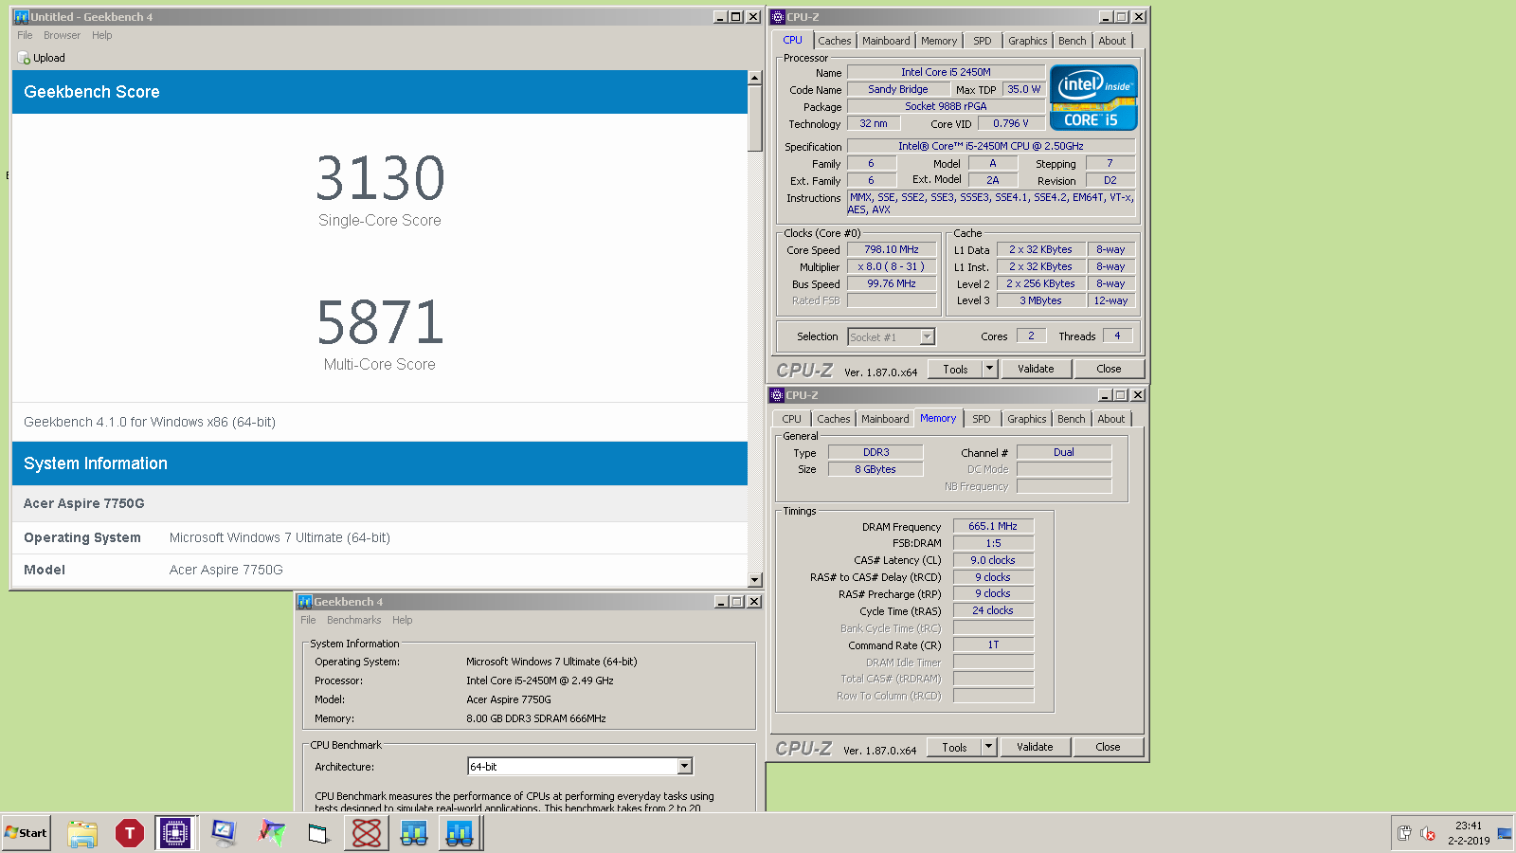Image resolution: width=1516 pixels, height=853 pixels.
Task: Click Validate button in lower CPU-Z
Action: click(x=1035, y=747)
